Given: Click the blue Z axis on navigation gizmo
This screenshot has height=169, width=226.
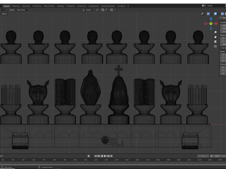Looking at the screenshot, I should point(211,19).
